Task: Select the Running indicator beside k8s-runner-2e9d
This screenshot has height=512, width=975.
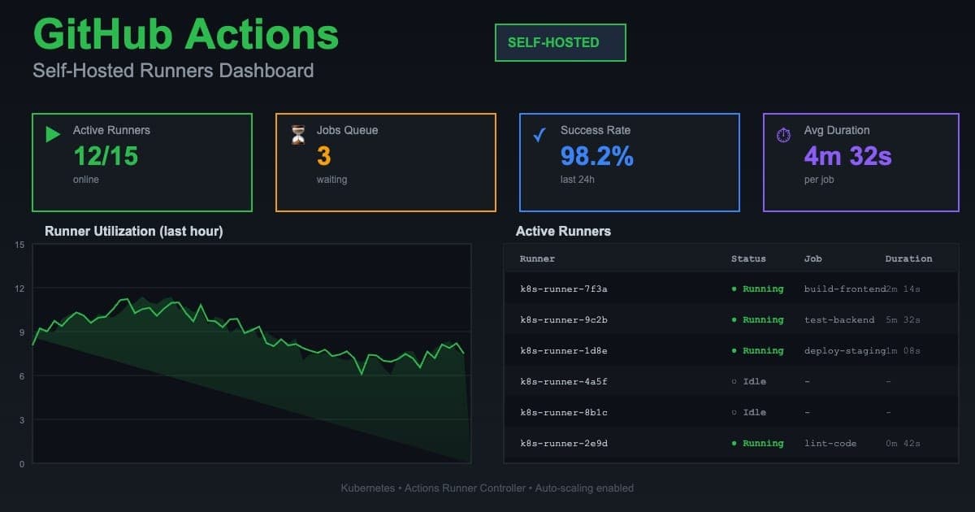Action: (735, 443)
